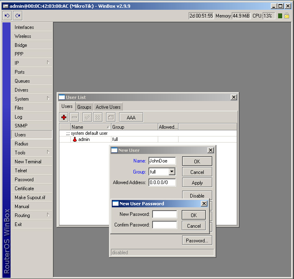Viewport: 294px width, 279px height.
Task: Click the User List window title icon
Action: pos(62,97)
